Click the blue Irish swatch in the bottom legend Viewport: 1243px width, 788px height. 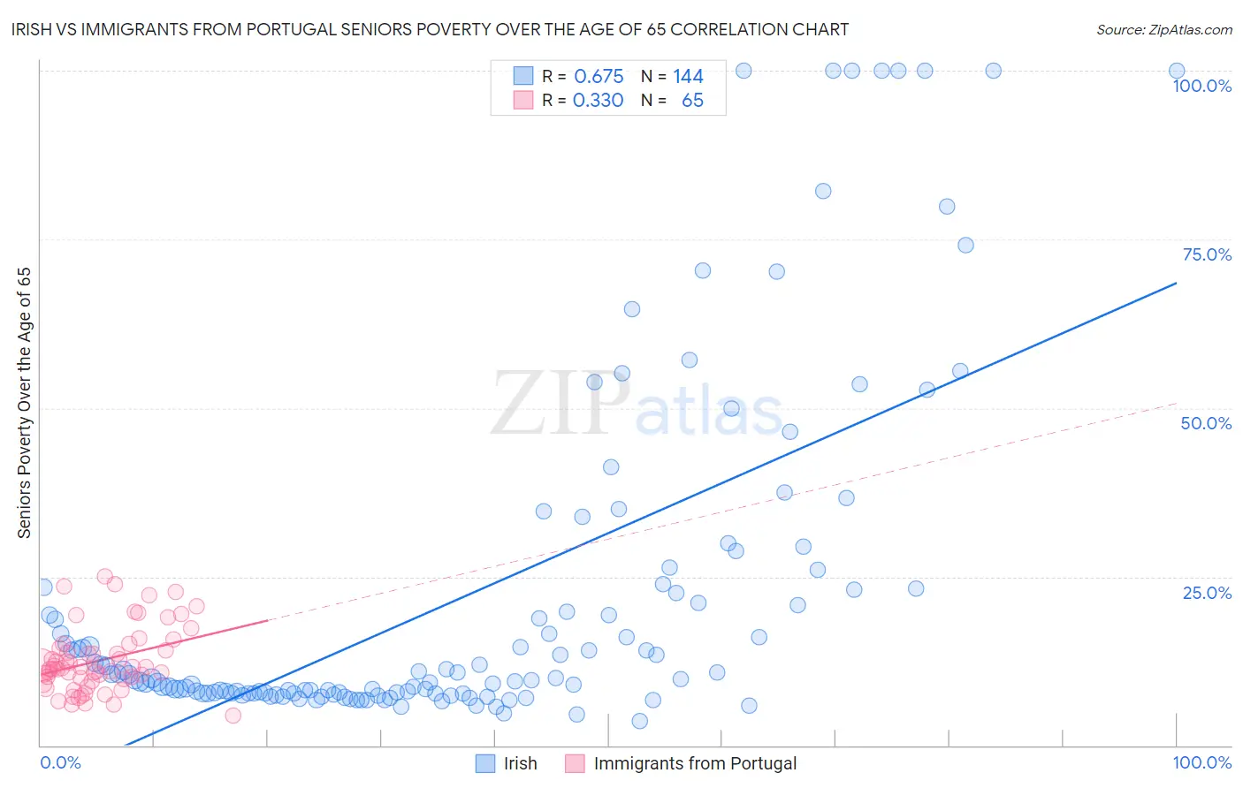tap(485, 763)
